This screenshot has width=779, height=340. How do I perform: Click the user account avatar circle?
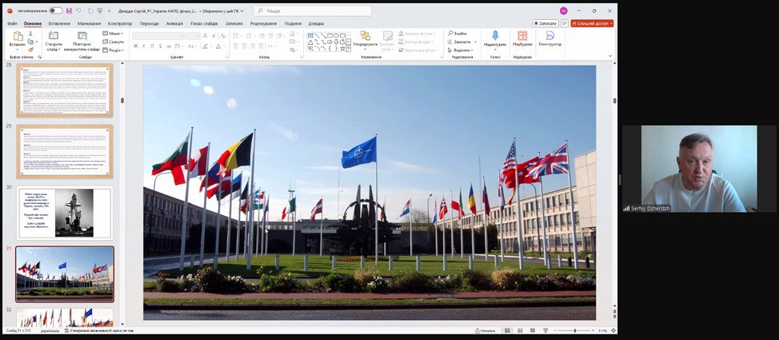tap(563, 10)
